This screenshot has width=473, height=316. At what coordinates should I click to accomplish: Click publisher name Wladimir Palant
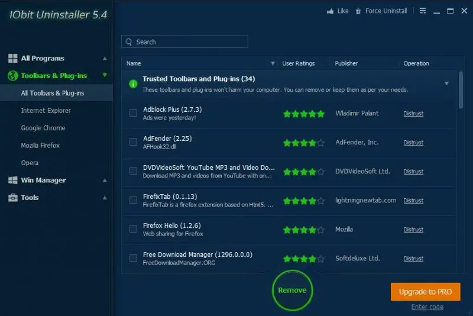(x=357, y=113)
